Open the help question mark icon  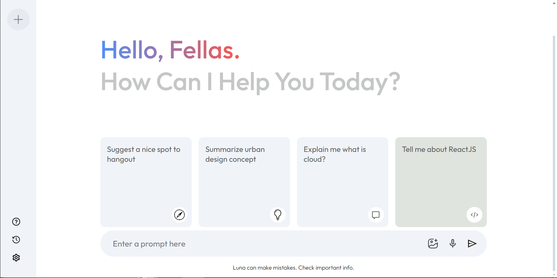coord(16,222)
